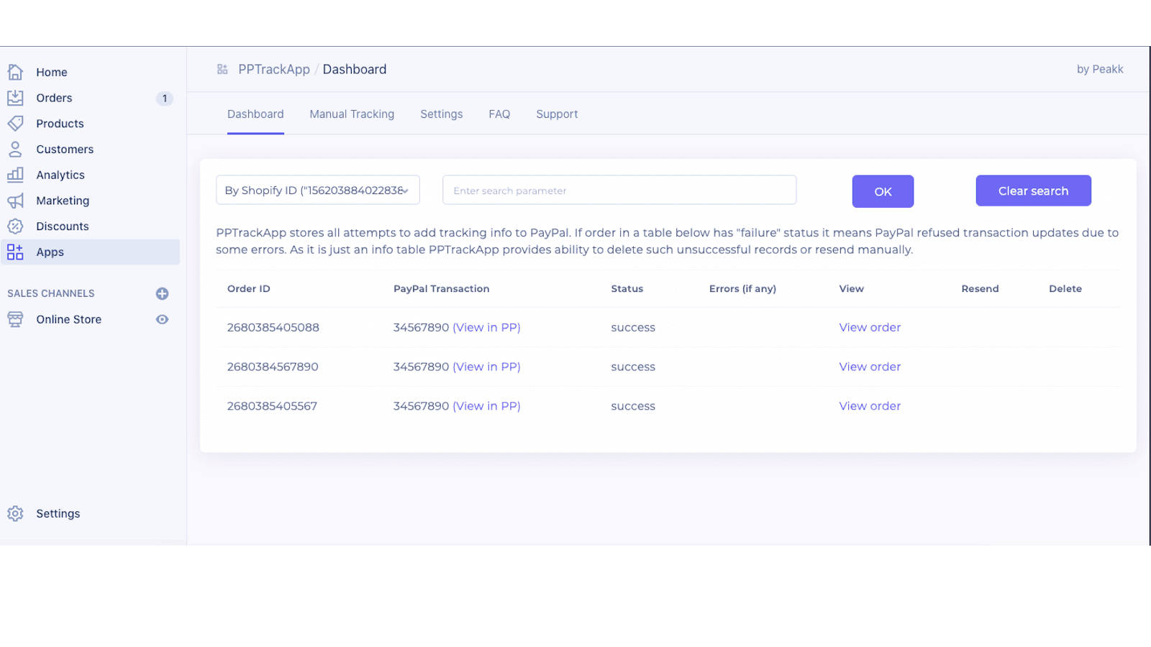
Task: Switch to the Manual Tracking tab
Action: [x=352, y=114]
